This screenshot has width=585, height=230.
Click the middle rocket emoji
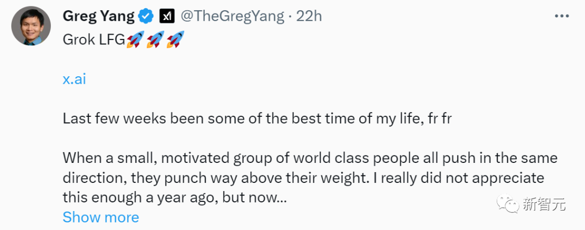155,40
